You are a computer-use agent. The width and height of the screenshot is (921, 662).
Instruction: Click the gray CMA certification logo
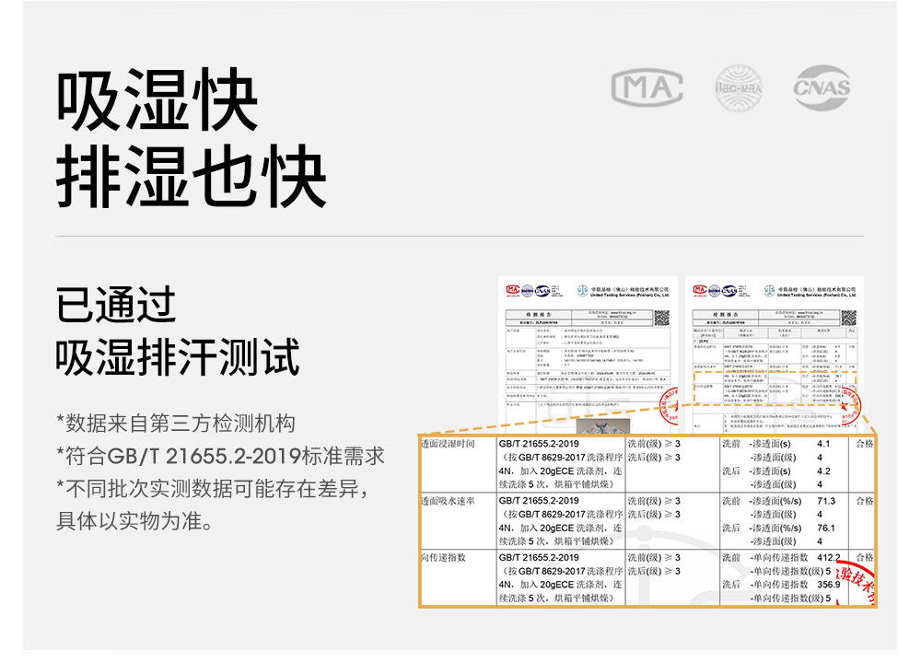647,88
